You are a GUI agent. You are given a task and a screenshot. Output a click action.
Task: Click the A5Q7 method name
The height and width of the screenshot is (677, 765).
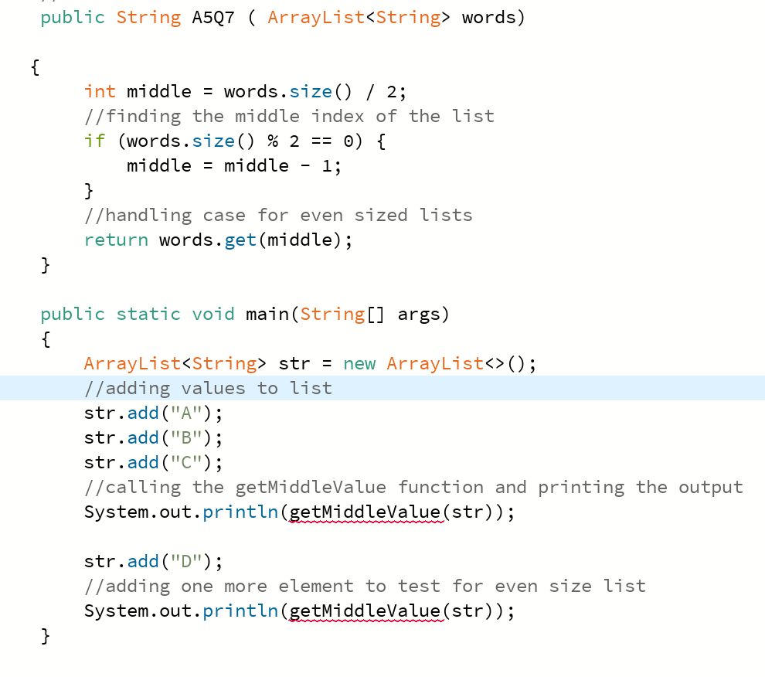click(212, 17)
